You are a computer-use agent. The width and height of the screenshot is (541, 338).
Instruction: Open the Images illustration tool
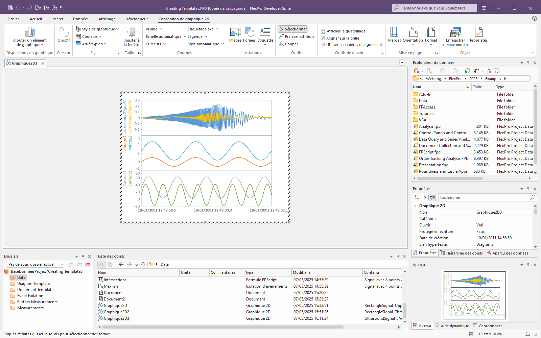coord(235,32)
